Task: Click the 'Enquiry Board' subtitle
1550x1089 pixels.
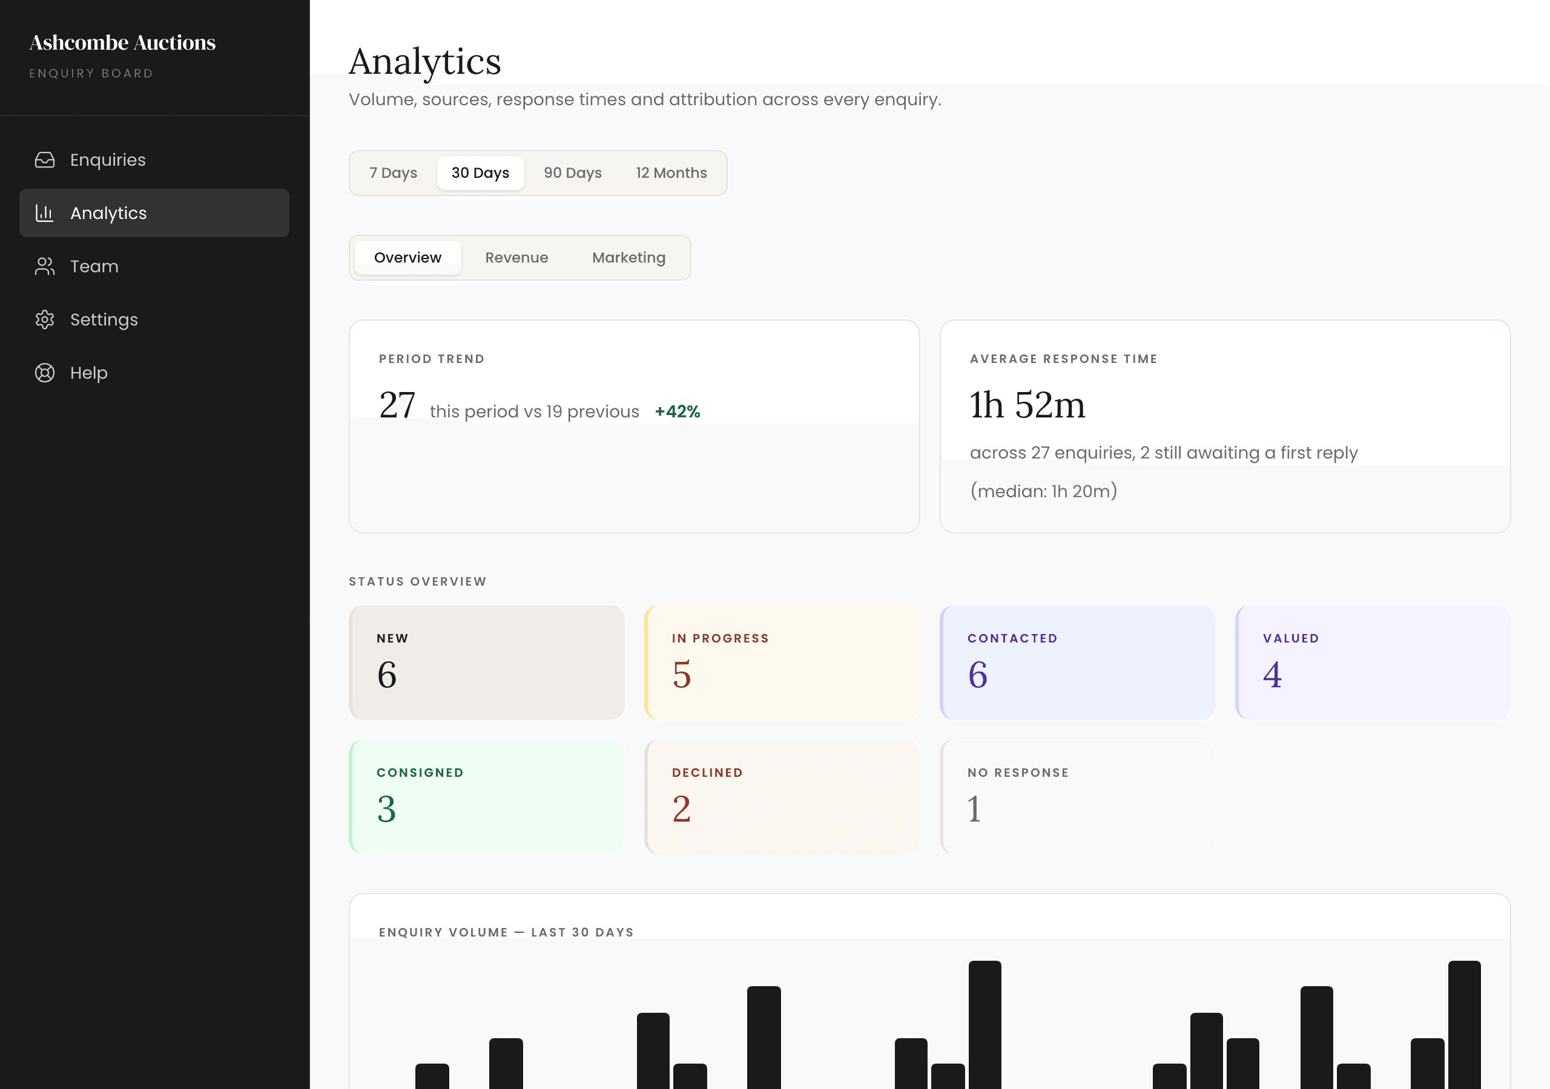Action: tap(91, 74)
